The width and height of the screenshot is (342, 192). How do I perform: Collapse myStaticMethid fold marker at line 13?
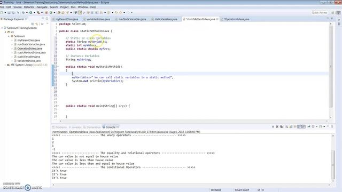click(x=58, y=67)
